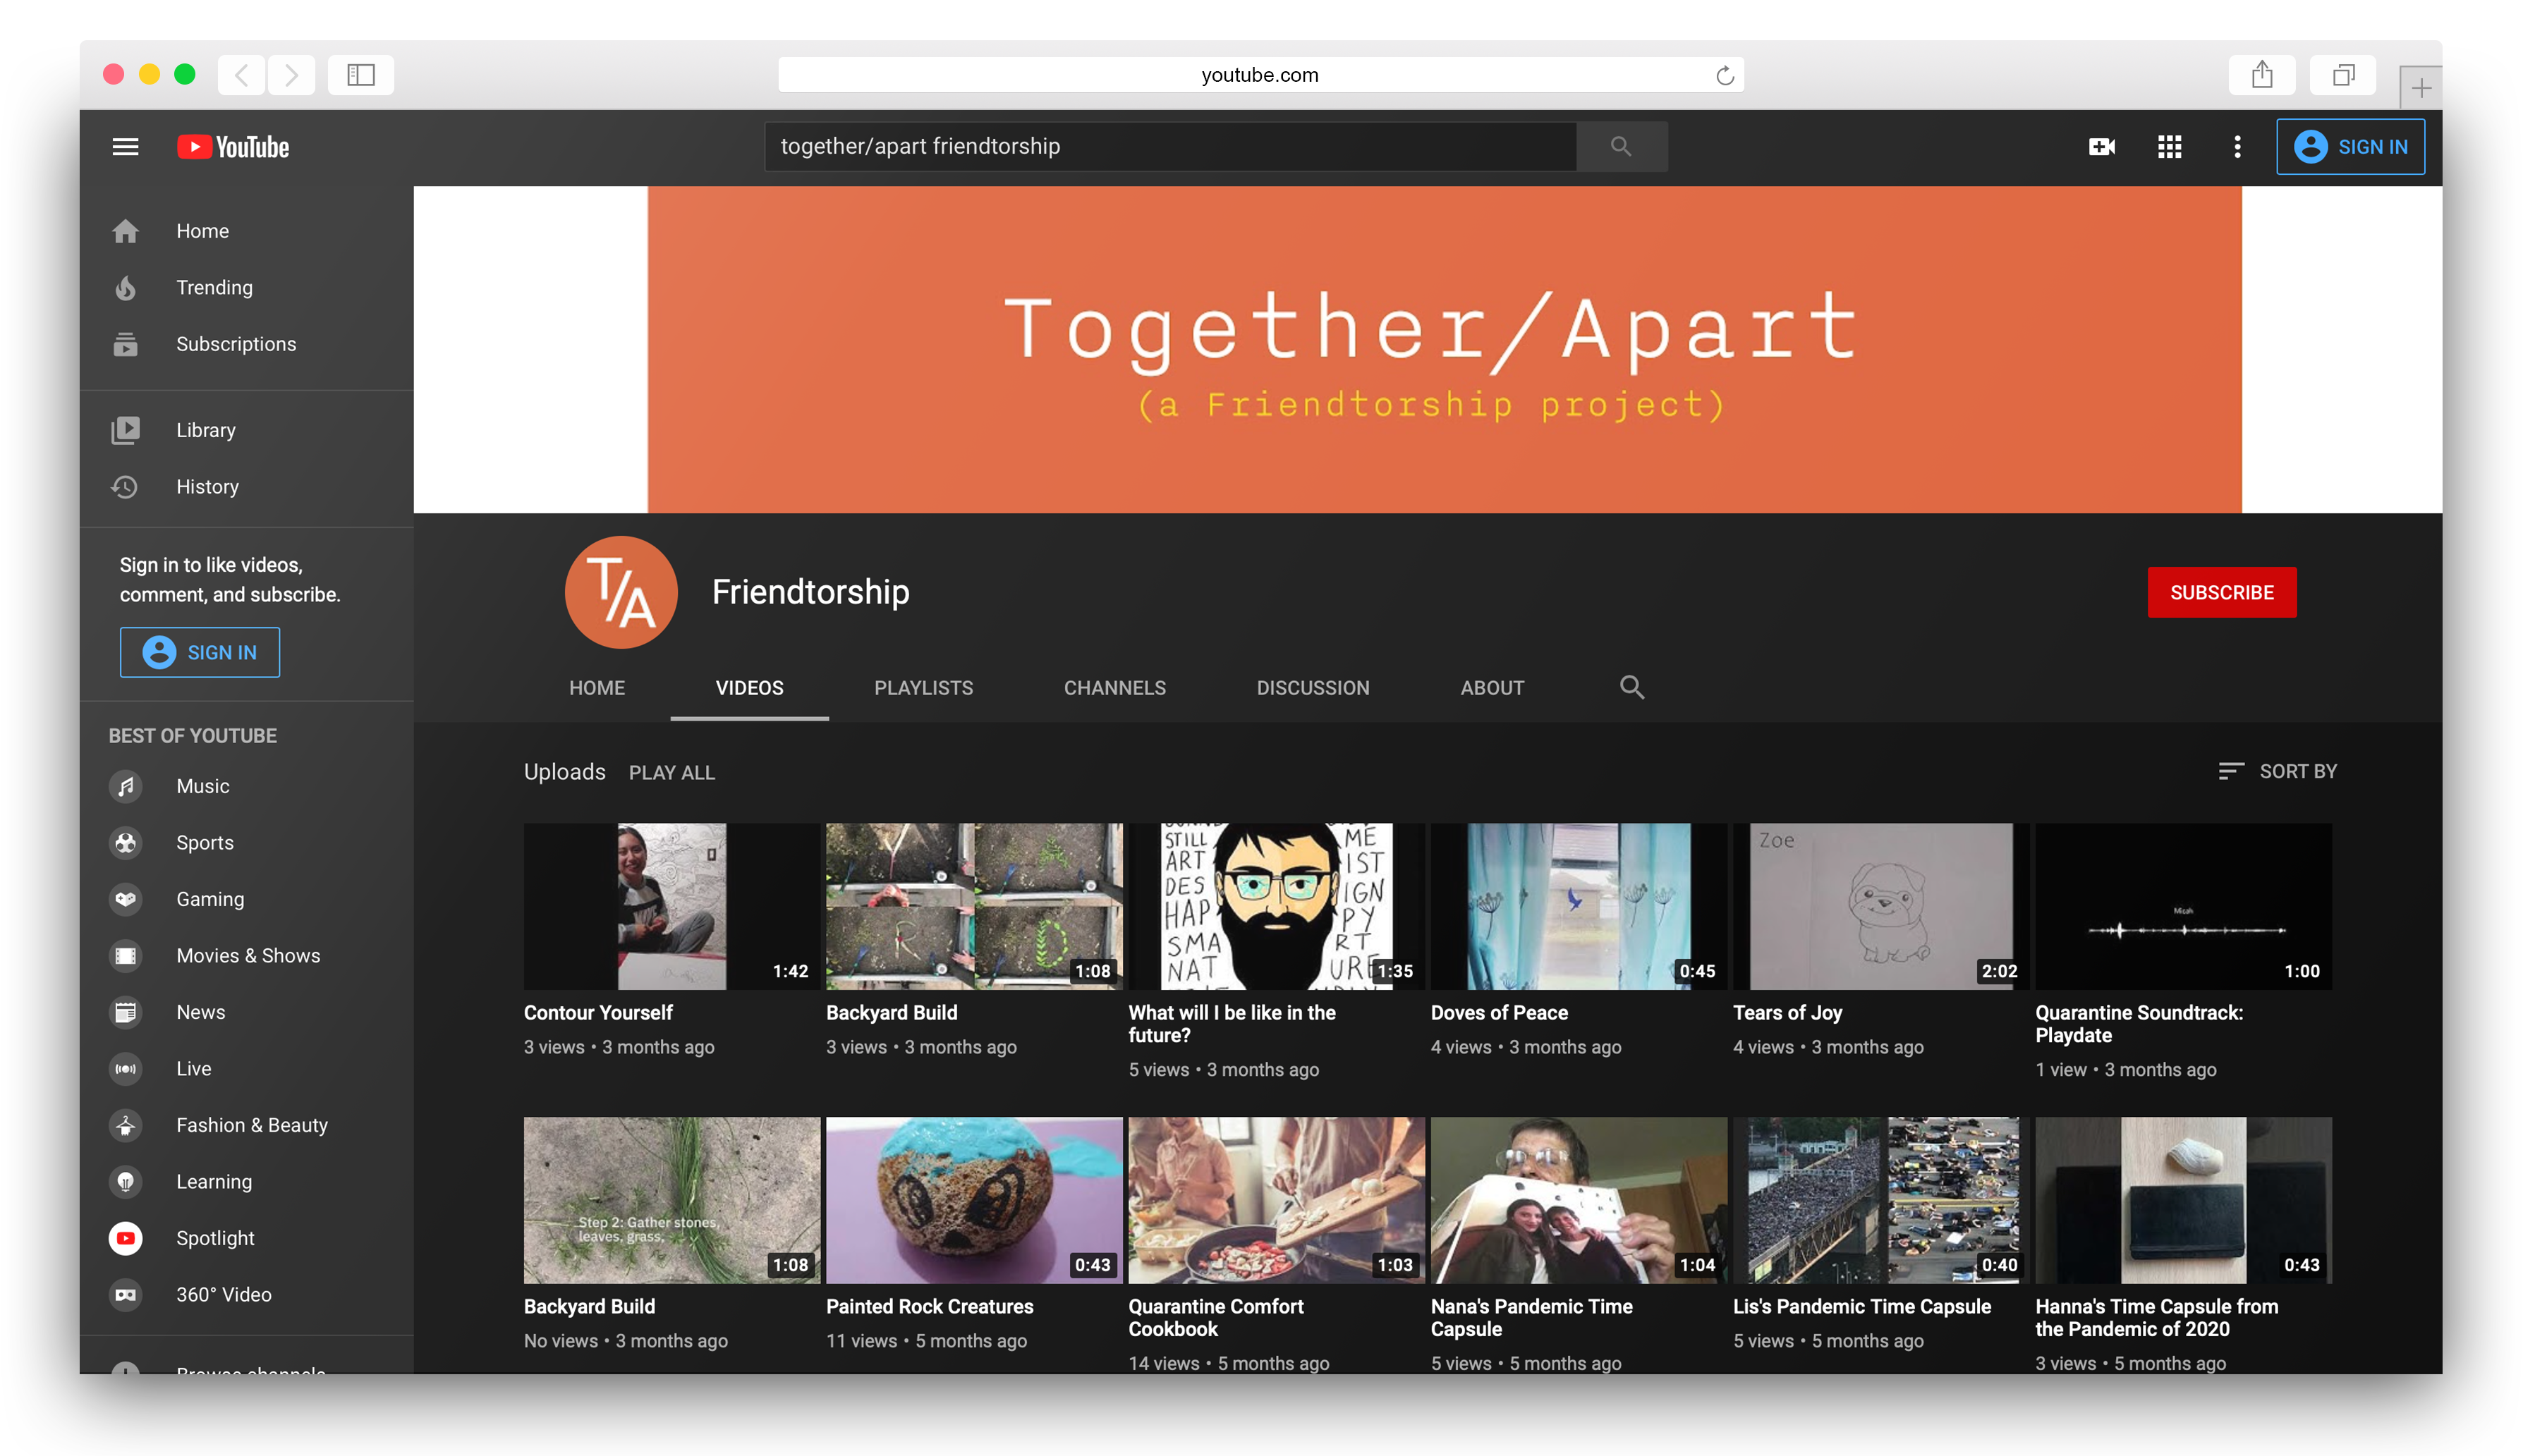Open the hamburger guide menu
Image resolution: width=2535 pixels, height=1456 pixels.
125,147
